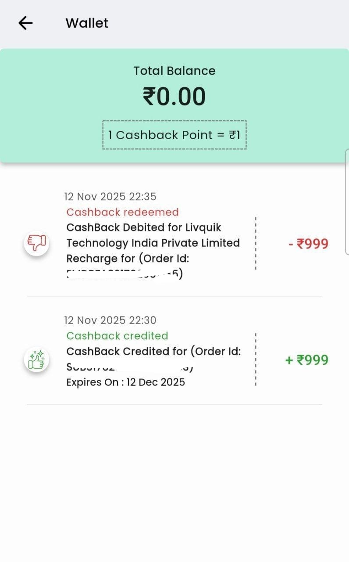The image size is (349, 562).
Task: Select the Total Balance label
Action: pyautogui.click(x=174, y=71)
